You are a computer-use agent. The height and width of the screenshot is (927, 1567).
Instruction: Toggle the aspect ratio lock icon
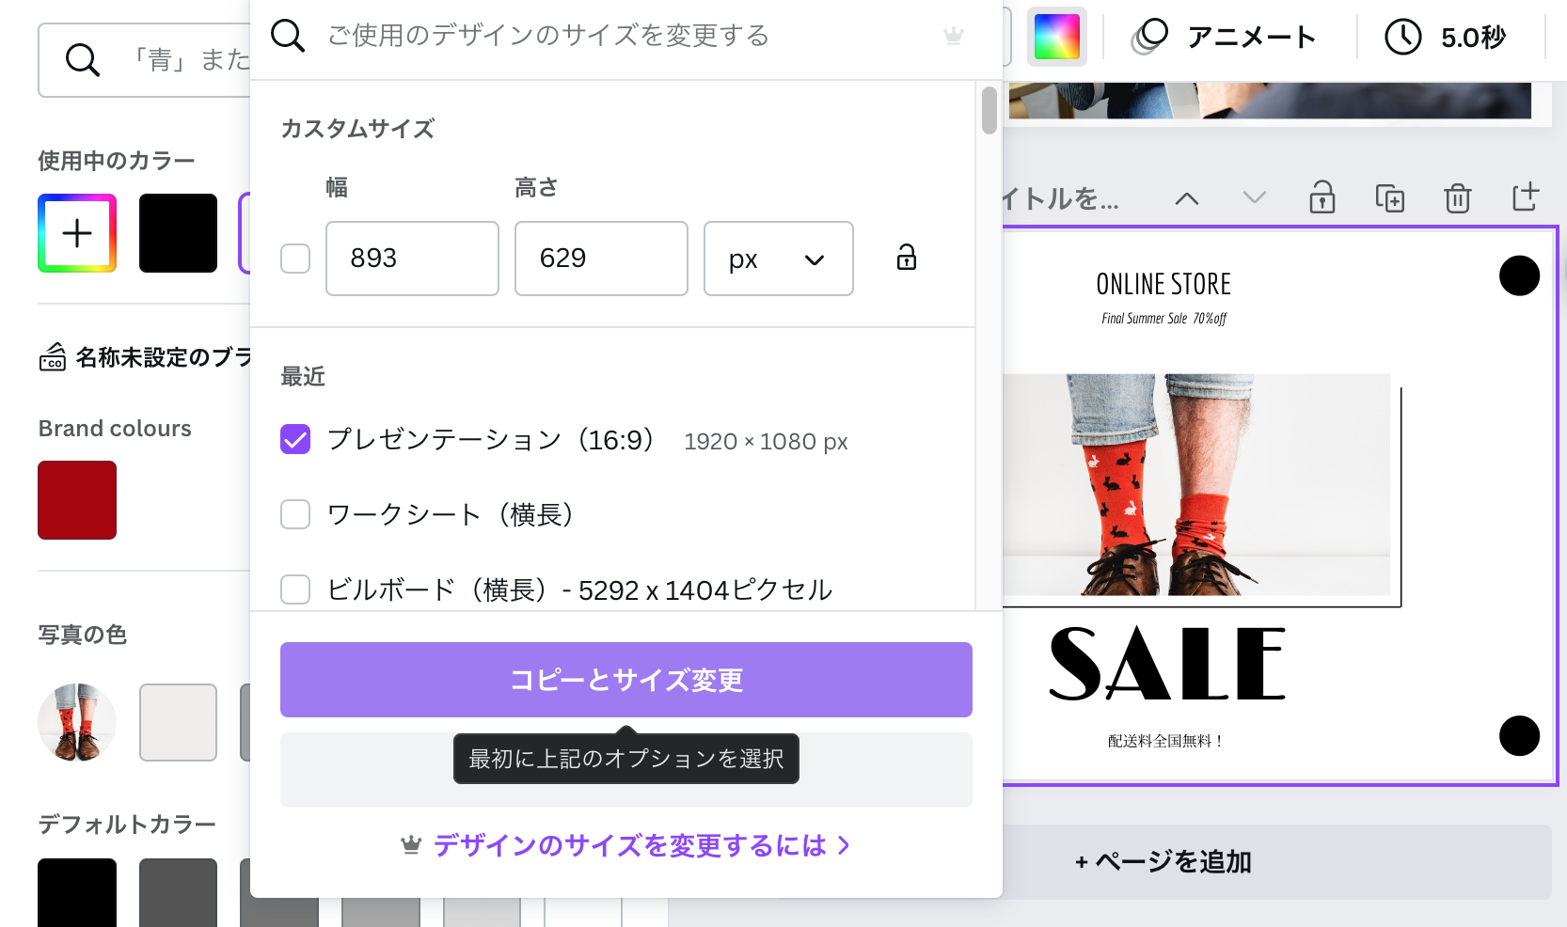point(906,258)
